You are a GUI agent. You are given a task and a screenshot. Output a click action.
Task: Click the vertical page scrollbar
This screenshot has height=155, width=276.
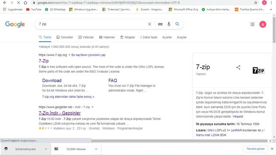[x=274, y=30]
